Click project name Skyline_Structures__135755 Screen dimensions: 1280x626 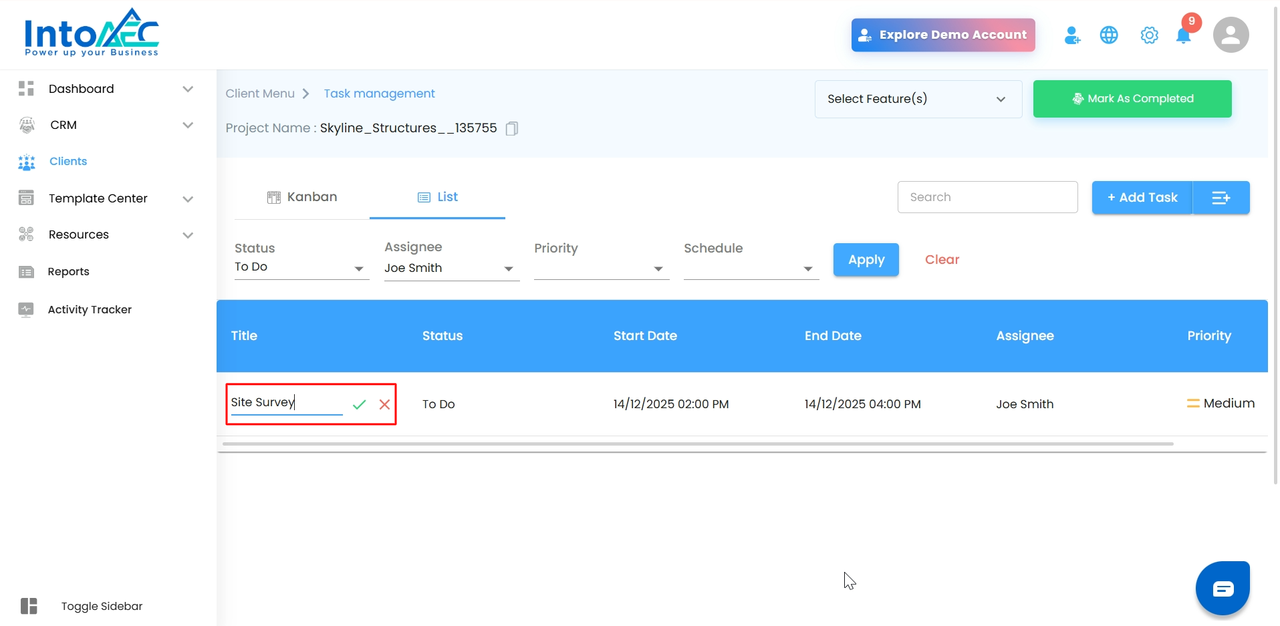[408, 128]
